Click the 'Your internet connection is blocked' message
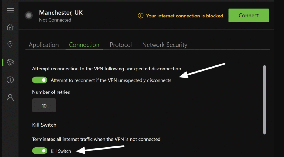The width and height of the screenshot is (284, 157). coord(184,16)
